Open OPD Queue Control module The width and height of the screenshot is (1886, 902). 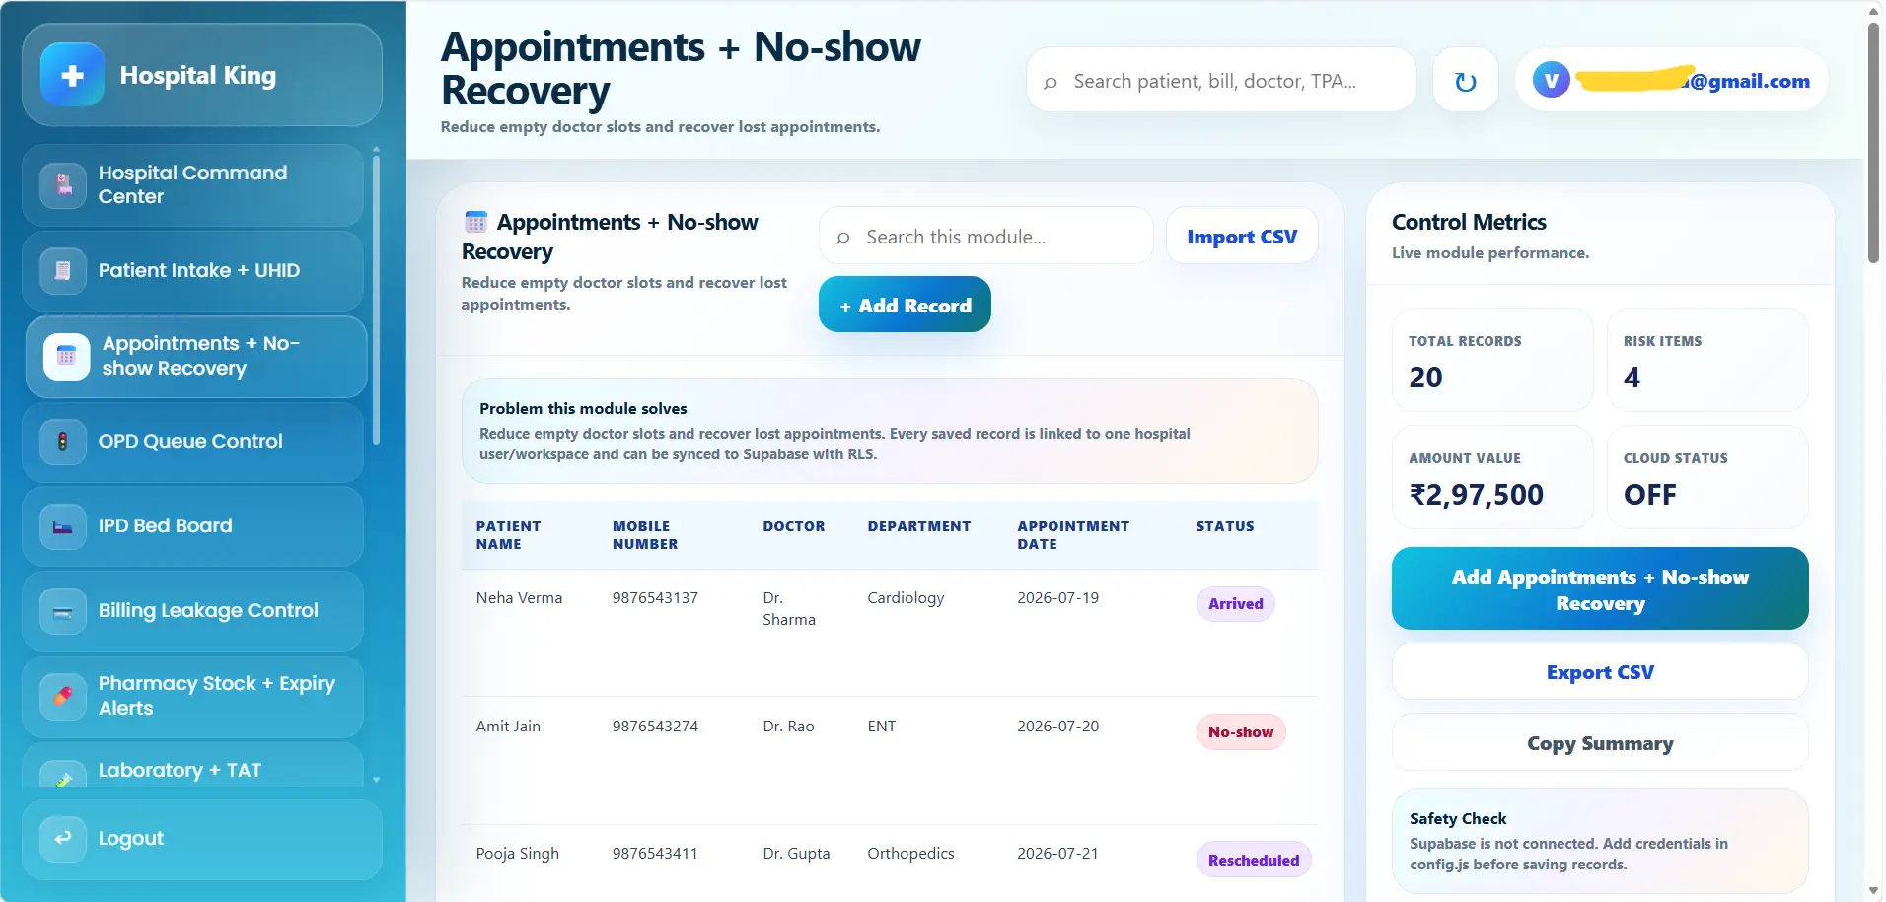(x=192, y=441)
